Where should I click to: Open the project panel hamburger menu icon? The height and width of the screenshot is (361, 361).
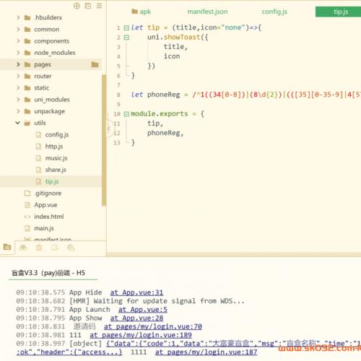pos(99,6)
